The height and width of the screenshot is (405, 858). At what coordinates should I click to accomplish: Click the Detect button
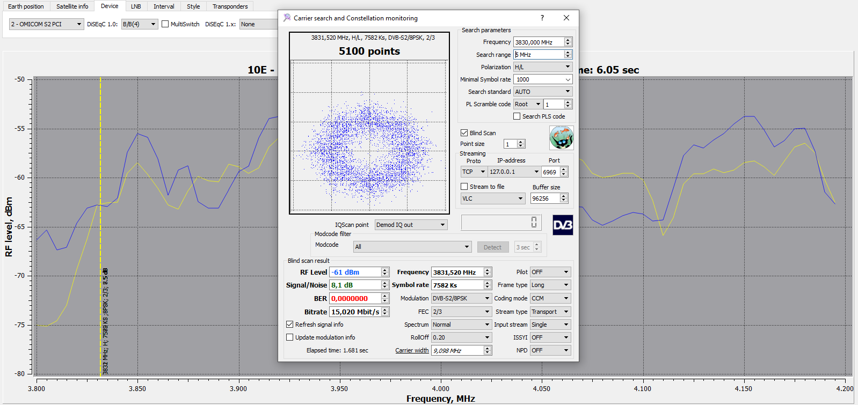(x=492, y=247)
